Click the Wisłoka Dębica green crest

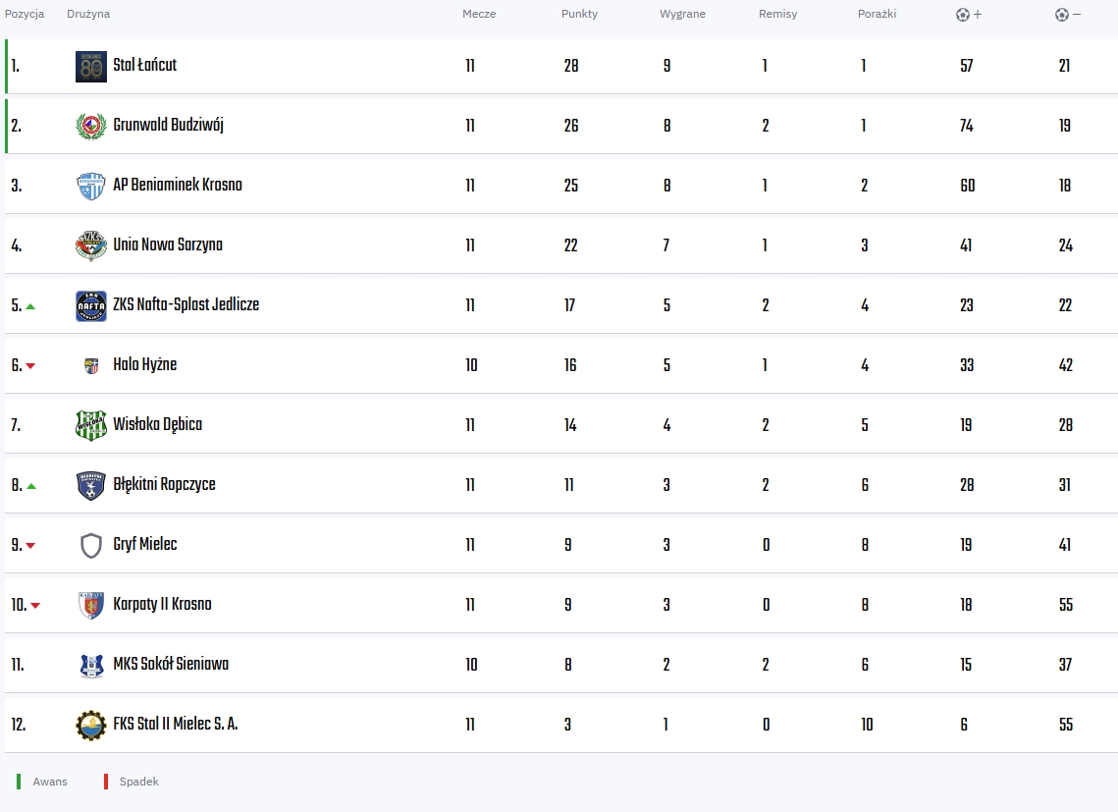click(x=91, y=426)
